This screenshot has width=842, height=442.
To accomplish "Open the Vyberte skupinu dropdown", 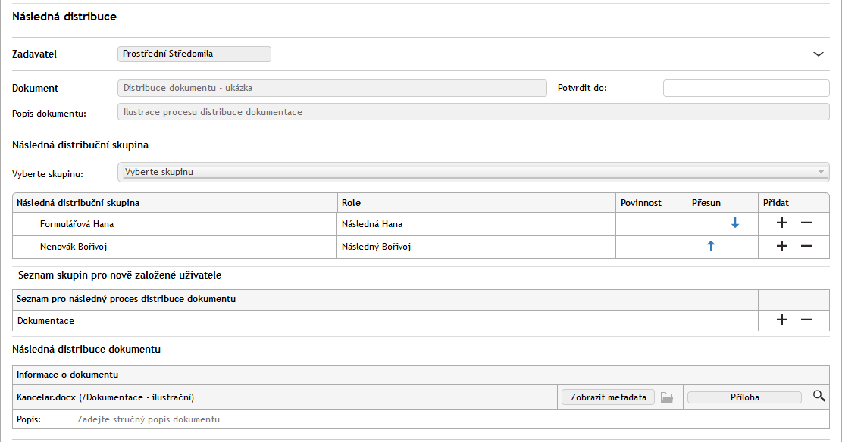I will click(473, 172).
